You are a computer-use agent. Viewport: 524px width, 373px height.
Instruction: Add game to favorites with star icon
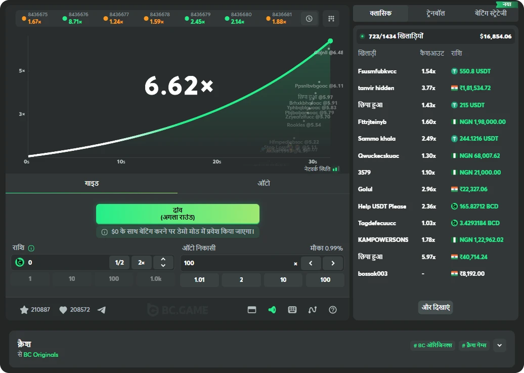[x=24, y=310]
